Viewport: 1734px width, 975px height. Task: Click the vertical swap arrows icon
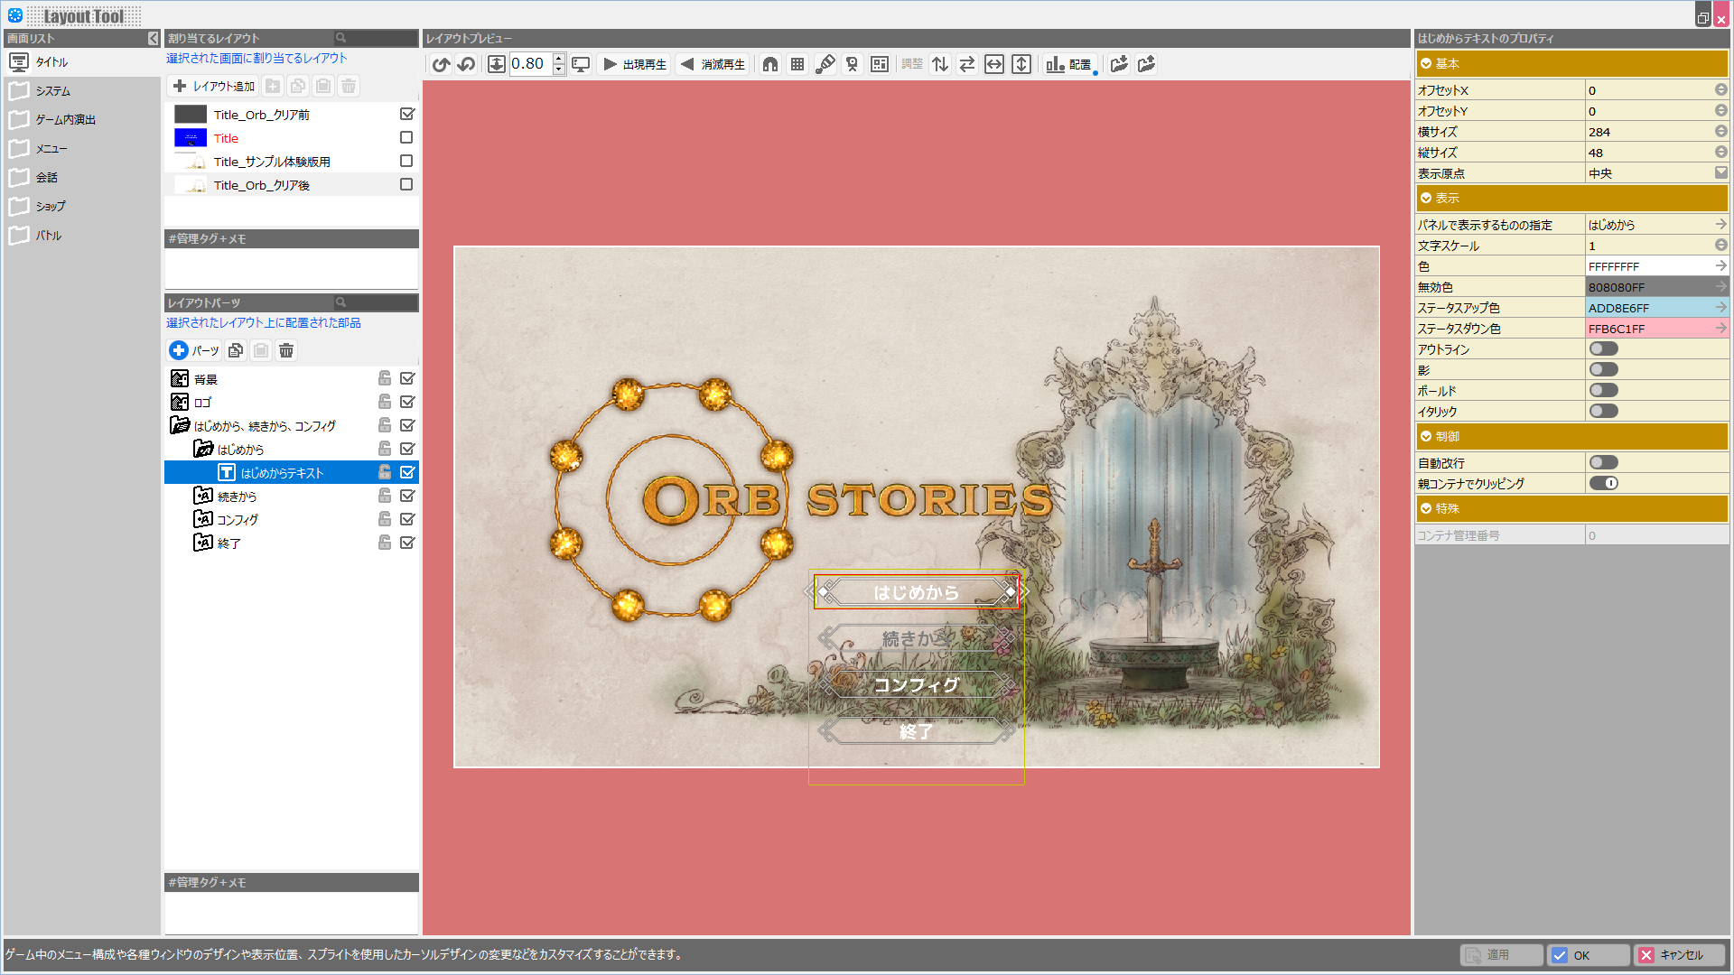940,64
